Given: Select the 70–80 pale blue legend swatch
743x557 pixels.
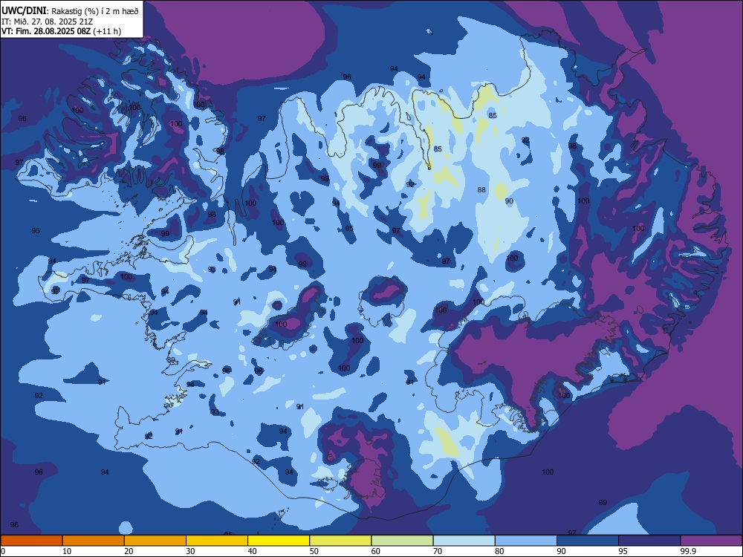Looking at the screenshot, I should click(x=464, y=541).
